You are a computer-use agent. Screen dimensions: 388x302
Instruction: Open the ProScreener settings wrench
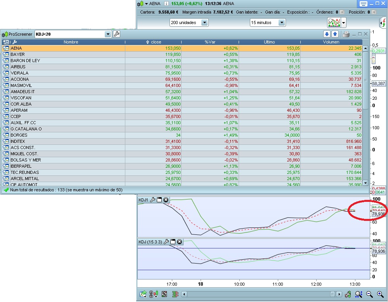(116, 34)
